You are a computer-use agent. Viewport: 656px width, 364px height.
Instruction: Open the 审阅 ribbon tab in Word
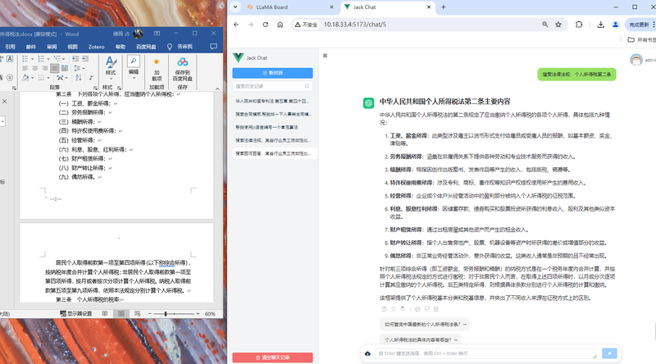(x=52, y=47)
